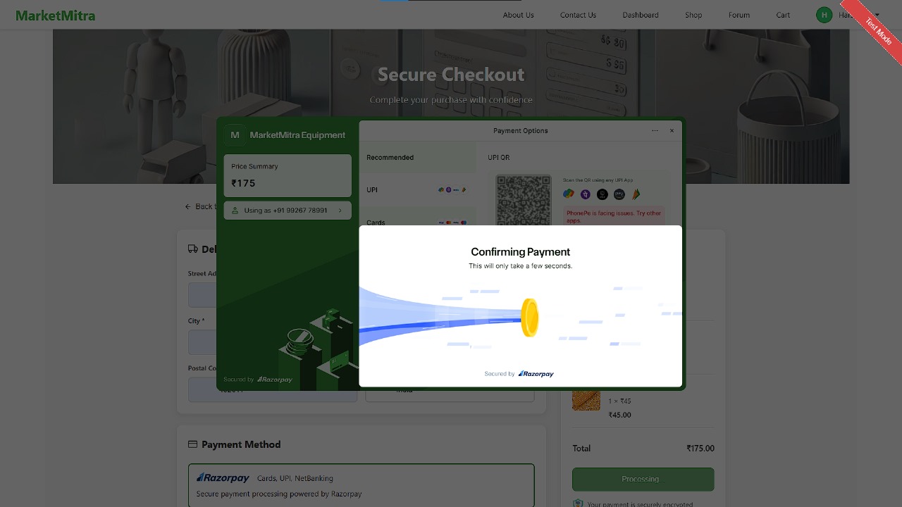Click the purple PhonePe app icon

pos(586,194)
